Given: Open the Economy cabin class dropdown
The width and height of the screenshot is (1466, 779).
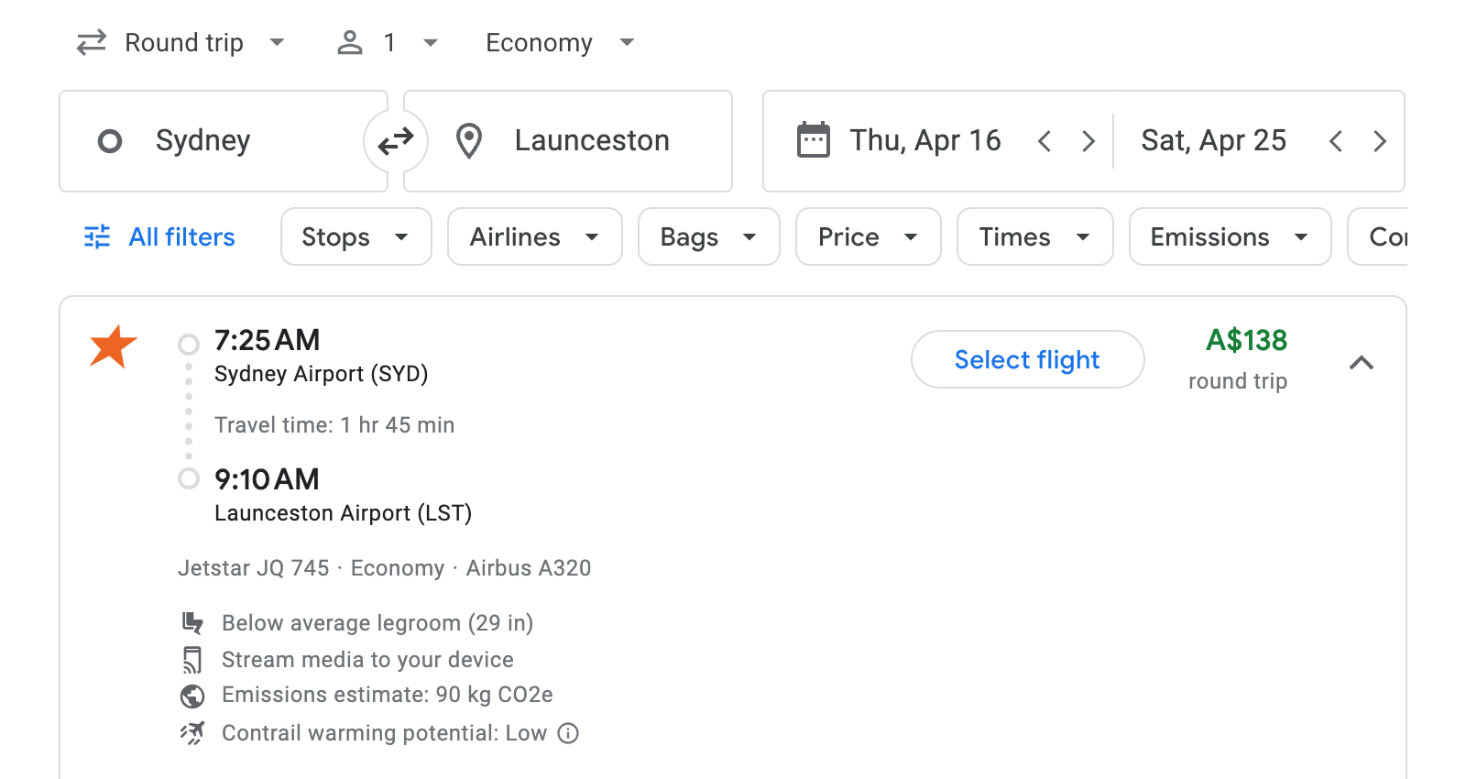Looking at the screenshot, I should (557, 42).
